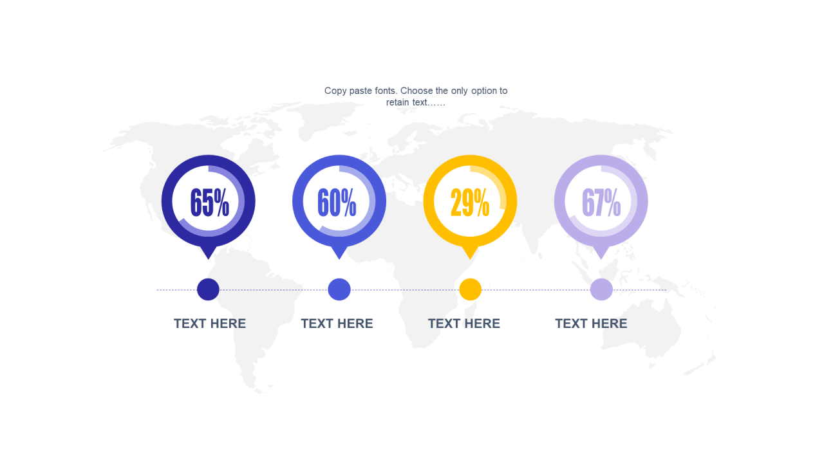
Task: Select the 67% percentage text
Action: (x=601, y=203)
